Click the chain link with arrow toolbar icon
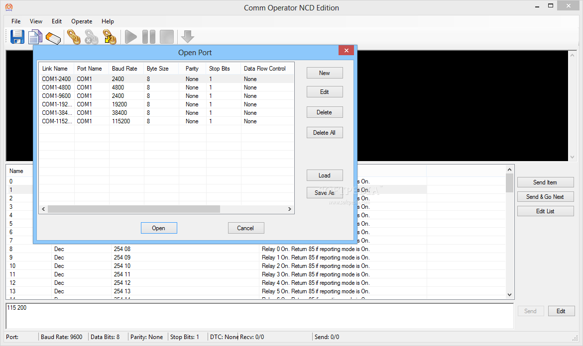The width and height of the screenshot is (583, 346). click(x=110, y=37)
